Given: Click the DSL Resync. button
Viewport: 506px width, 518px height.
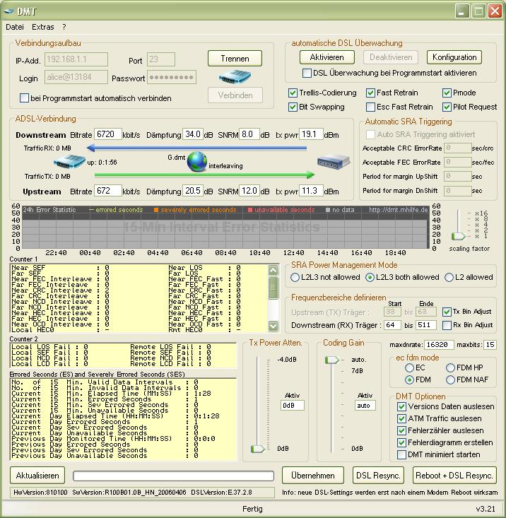Looking at the screenshot, I should point(379,475).
